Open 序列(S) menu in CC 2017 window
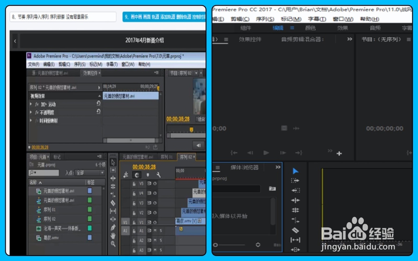This screenshot has height=261, width=418. (265, 19)
